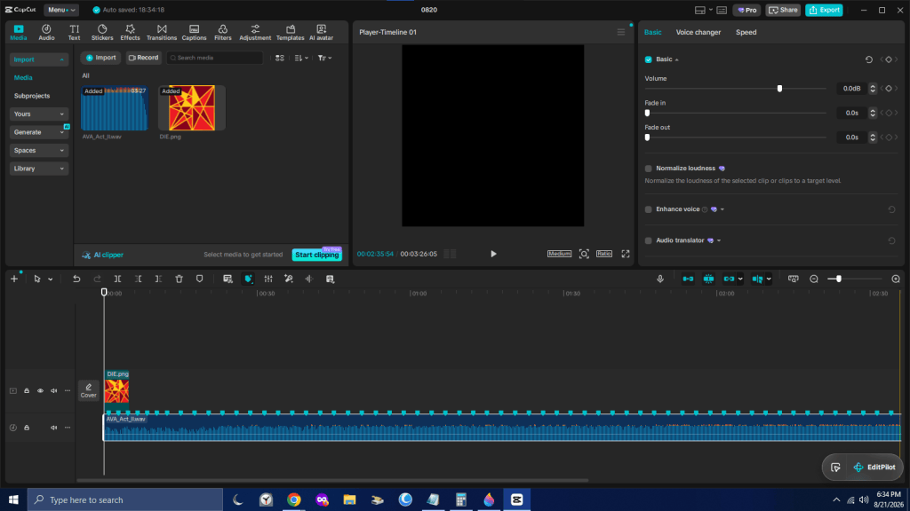Mute the AVA_Act audio track

(x=54, y=428)
